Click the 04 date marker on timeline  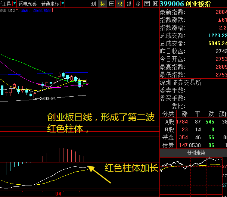click(58, 194)
